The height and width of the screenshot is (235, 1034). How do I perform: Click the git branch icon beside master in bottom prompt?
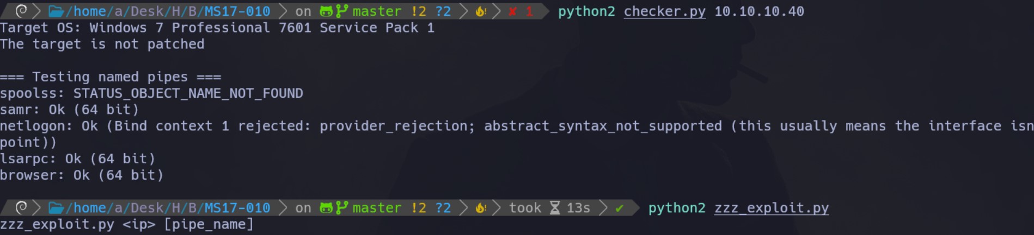(x=342, y=207)
